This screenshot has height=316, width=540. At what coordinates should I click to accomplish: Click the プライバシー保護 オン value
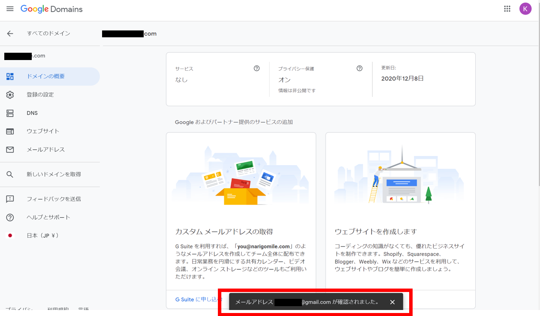tap(284, 80)
